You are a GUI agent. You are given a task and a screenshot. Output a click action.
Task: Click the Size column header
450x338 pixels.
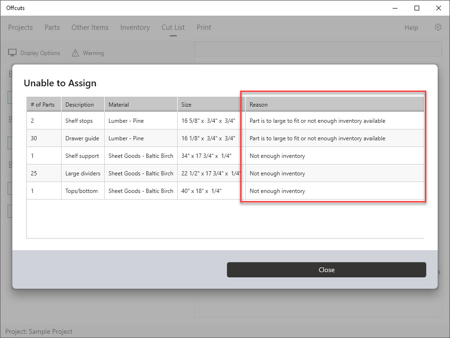[x=211, y=105]
